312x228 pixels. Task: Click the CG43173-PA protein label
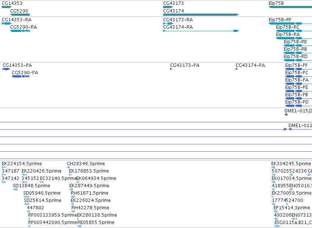click(x=185, y=65)
